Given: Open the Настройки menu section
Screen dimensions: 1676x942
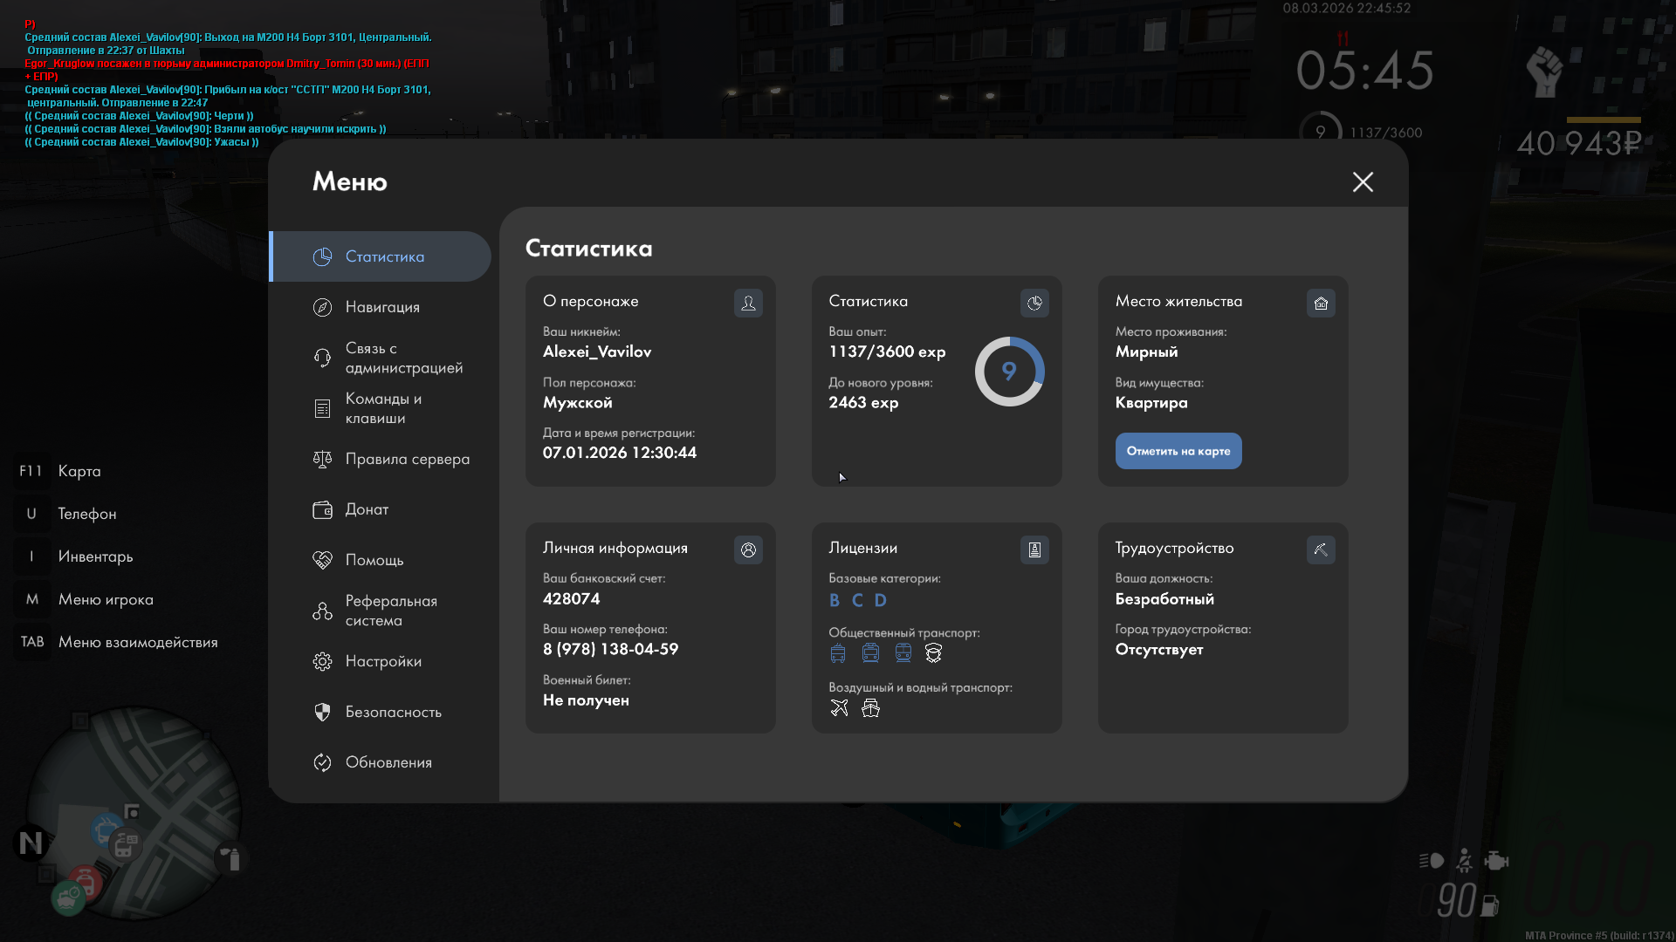Looking at the screenshot, I should (x=382, y=661).
